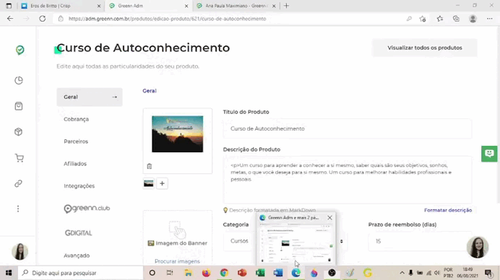The height and width of the screenshot is (280, 500).
Task: Open Chrome from the taskbar
Action: [x=224, y=273]
